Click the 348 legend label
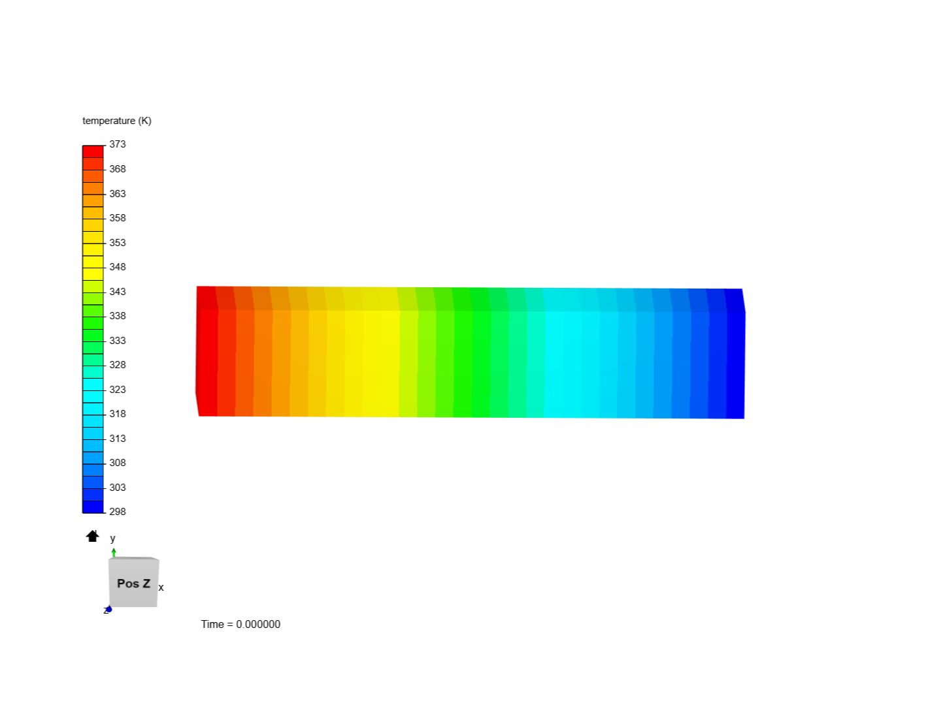Screen dimensions: 941x705 [118, 267]
